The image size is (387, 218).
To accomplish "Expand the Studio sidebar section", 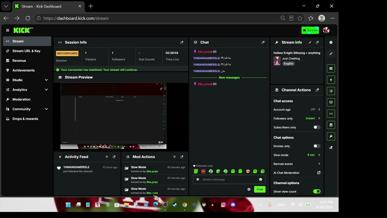I will coord(46,80).
